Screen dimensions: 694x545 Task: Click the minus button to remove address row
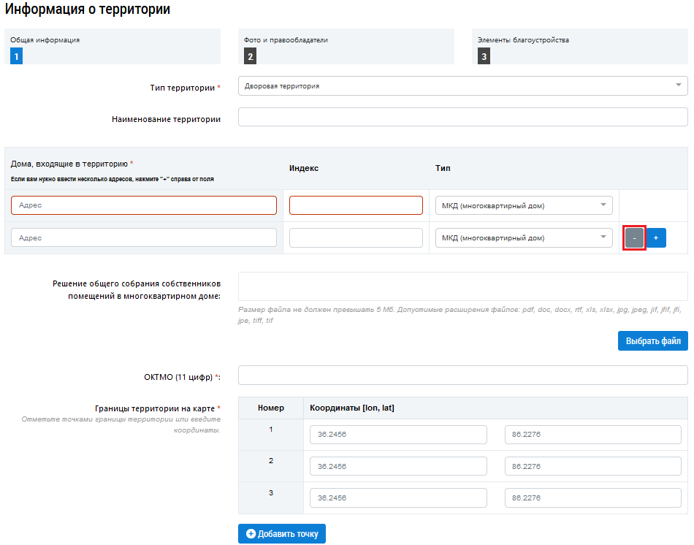click(634, 238)
